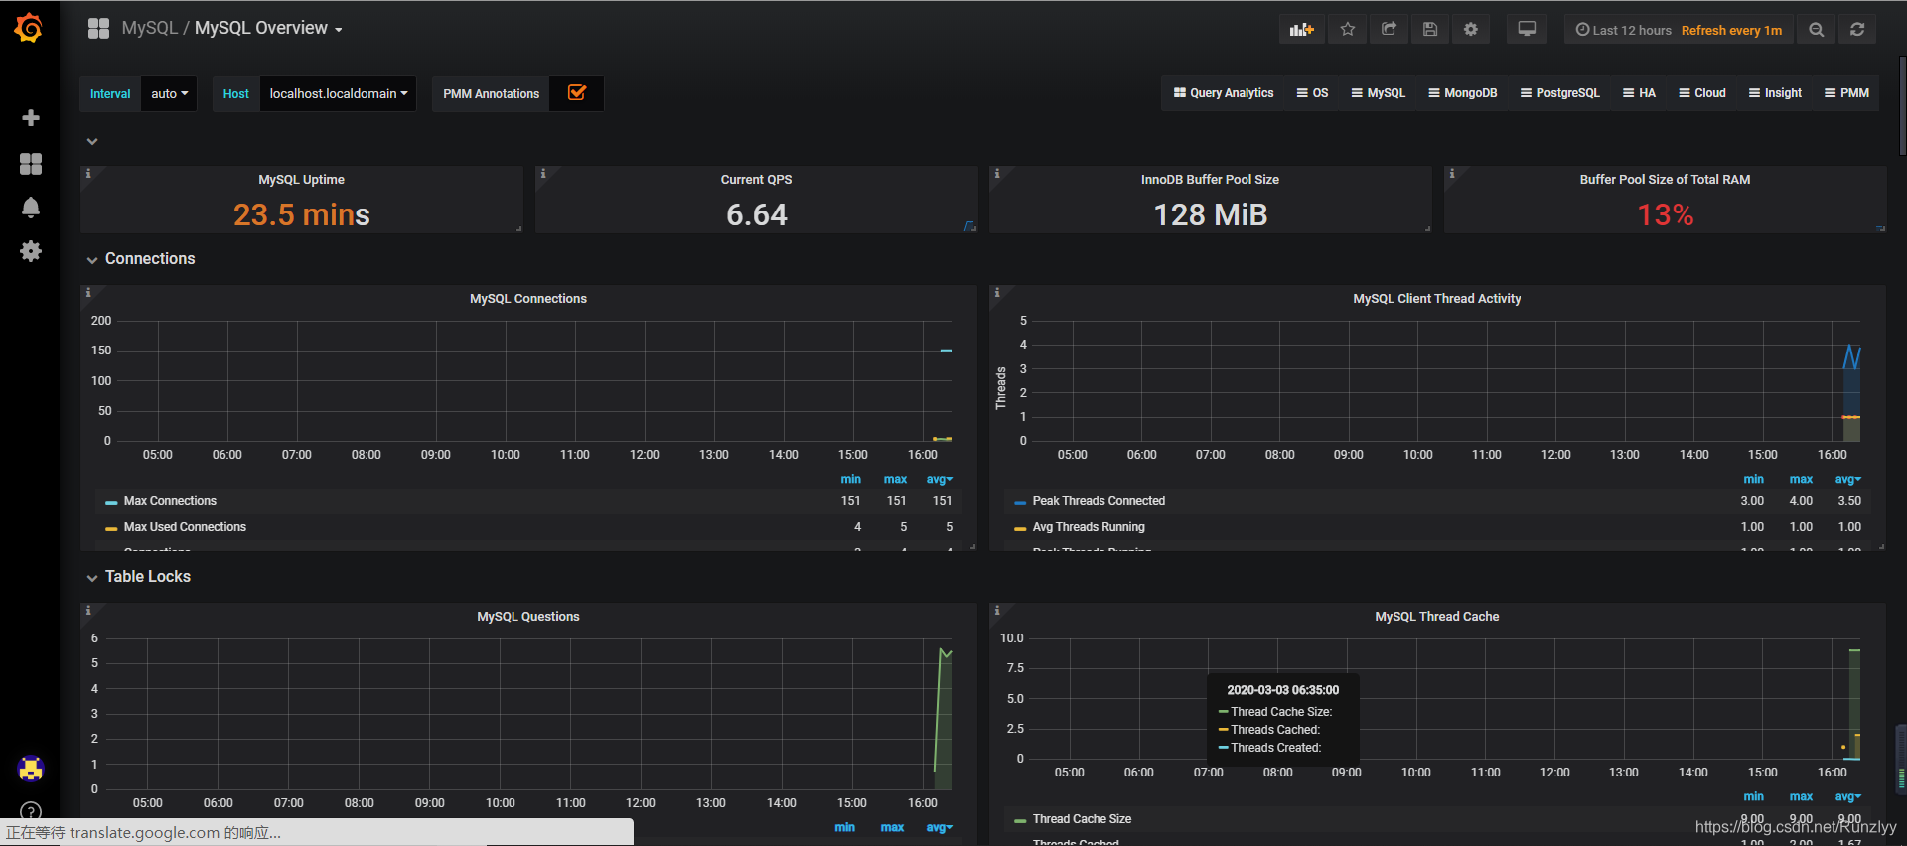Screen dimensions: 1907x846
Task: Toggle Max Used Connections series in legend
Action: click(185, 527)
